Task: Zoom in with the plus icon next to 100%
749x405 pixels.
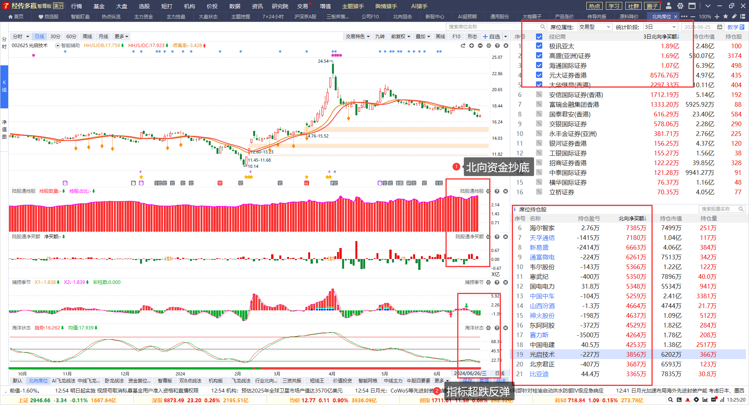Action: click(717, 17)
